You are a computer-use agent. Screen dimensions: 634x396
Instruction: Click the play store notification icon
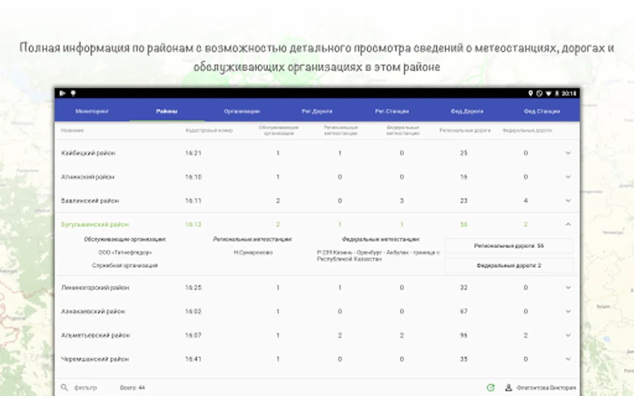click(x=63, y=93)
